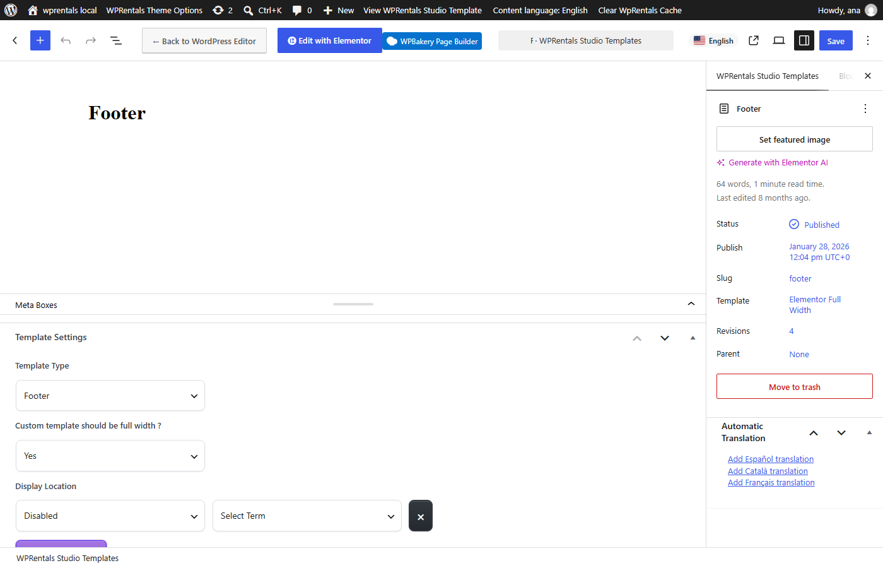Open the document overview list view
883x568 pixels.
[116, 40]
